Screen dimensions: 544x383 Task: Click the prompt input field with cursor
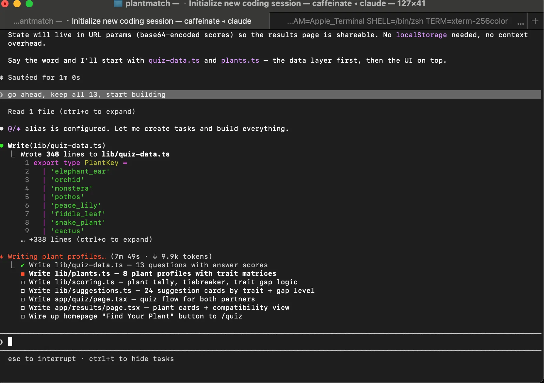271,342
